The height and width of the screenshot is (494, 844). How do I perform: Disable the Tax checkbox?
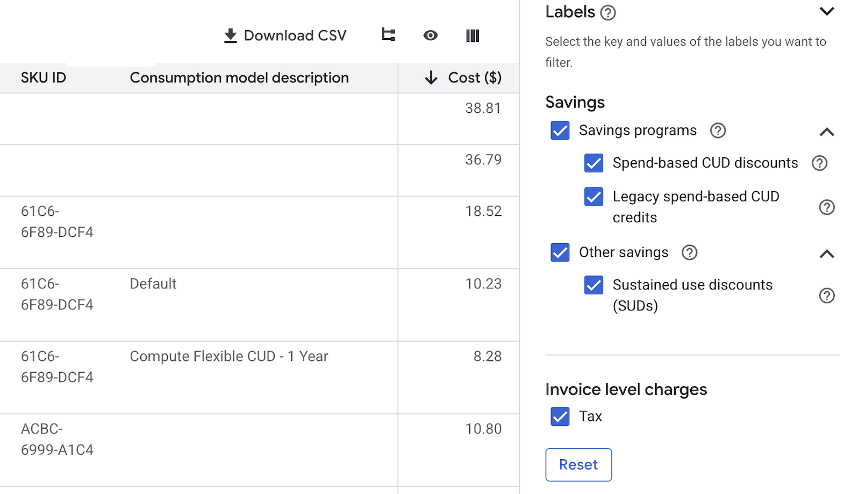pos(560,416)
